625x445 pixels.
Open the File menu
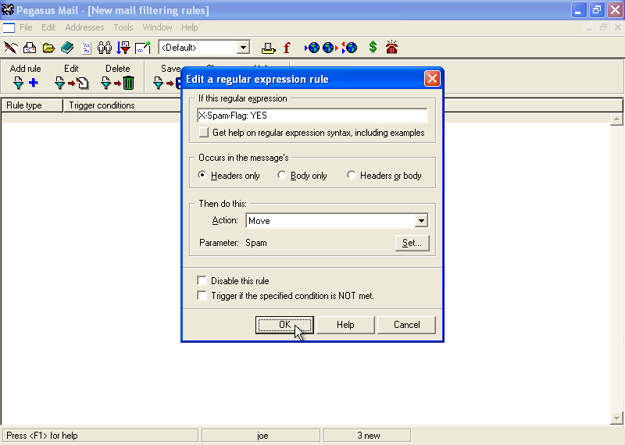[26, 27]
